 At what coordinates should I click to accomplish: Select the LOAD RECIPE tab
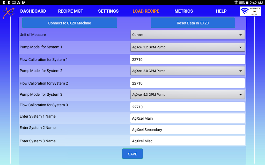pos(146,11)
